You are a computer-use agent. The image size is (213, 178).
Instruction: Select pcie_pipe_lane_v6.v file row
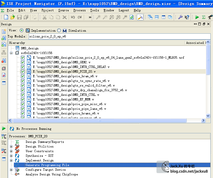click(x=69, y=109)
